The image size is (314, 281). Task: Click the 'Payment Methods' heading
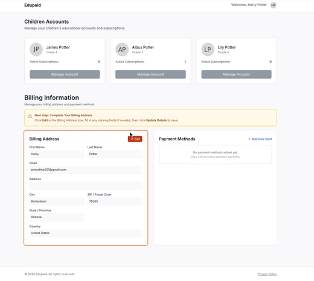click(177, 139)
